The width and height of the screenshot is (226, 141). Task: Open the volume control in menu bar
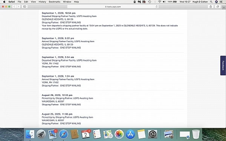pos(164,2)
